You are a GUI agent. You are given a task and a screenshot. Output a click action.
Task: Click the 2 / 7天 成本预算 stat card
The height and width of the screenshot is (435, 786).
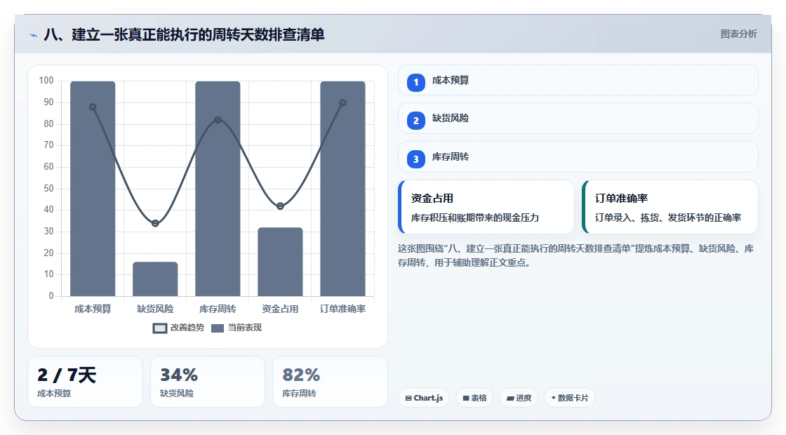[x=85, y=382]
